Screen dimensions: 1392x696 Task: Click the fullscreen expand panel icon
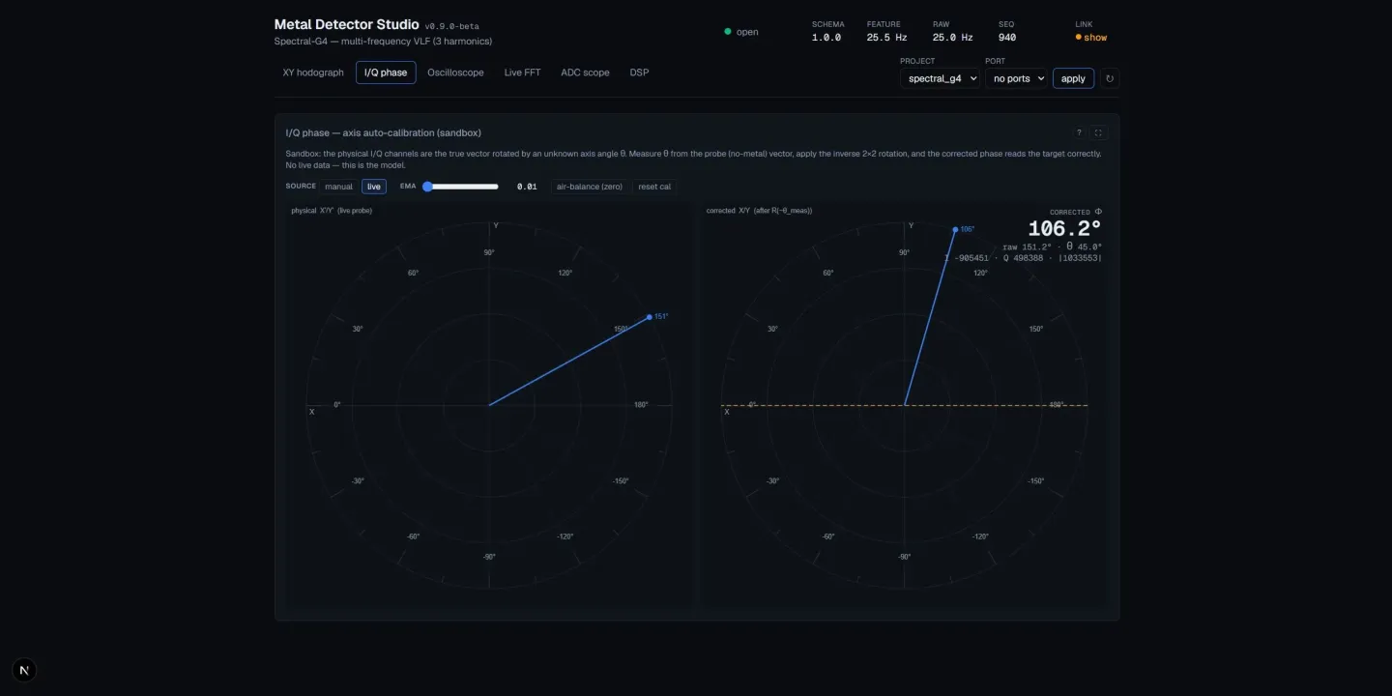pyautogui.click(x=1098, y=133)
